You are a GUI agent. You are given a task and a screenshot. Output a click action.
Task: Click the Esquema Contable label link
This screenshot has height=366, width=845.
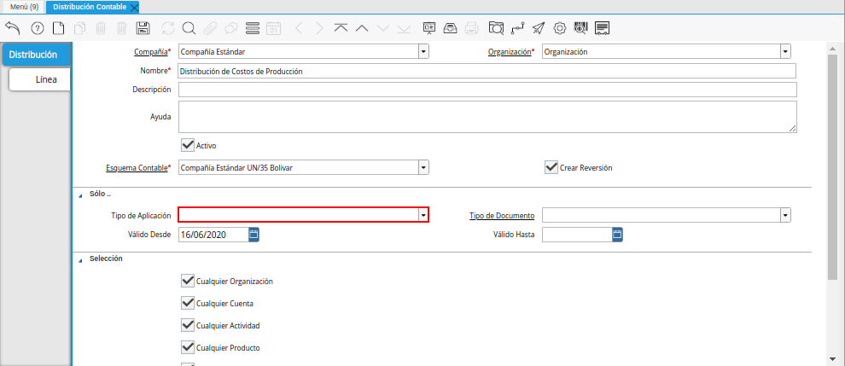(137, 167)
